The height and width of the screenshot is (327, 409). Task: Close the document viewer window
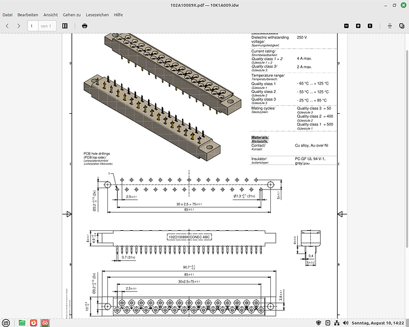coord(403,5)
